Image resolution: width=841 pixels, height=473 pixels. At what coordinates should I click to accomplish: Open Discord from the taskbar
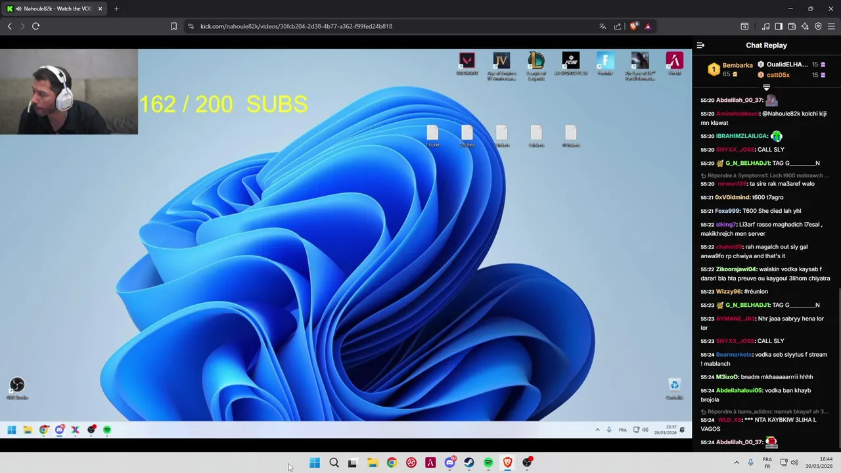(450, 462)
